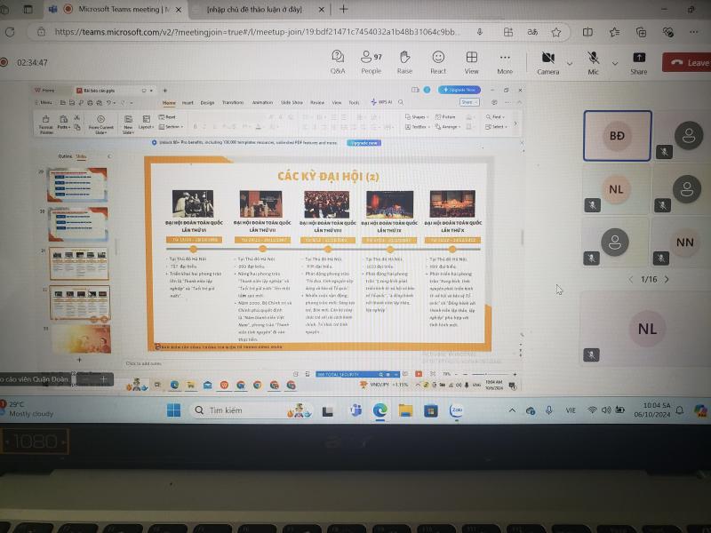
Task: Open Zalo from the Windows taskbar
Action: tap(456, 410)
